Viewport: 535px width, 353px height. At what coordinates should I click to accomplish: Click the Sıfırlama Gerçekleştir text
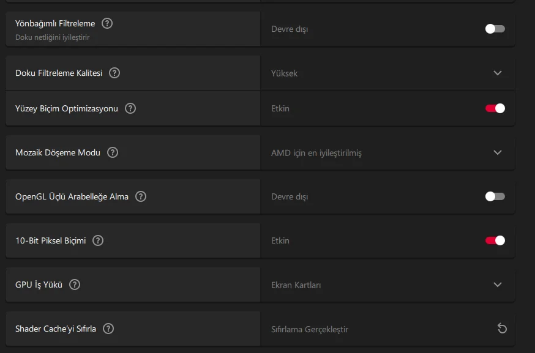click(310, 329)
